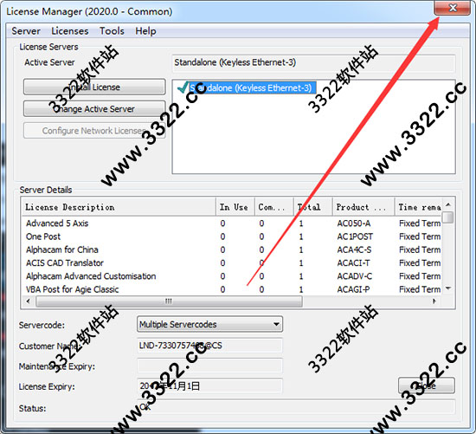476x434 pixels.
Task: Click the Change Active Server button
Action: coord(94,109)
